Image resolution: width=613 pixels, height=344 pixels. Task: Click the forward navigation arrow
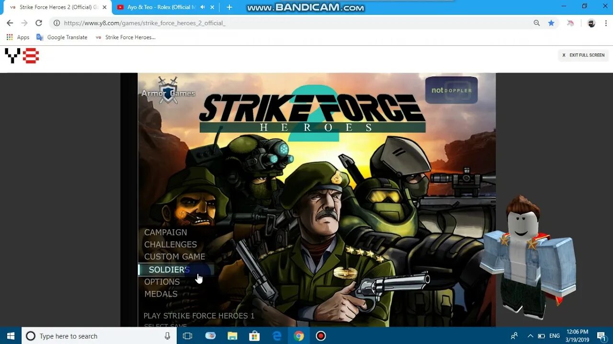pyautogui.click(x=24, y=23)
